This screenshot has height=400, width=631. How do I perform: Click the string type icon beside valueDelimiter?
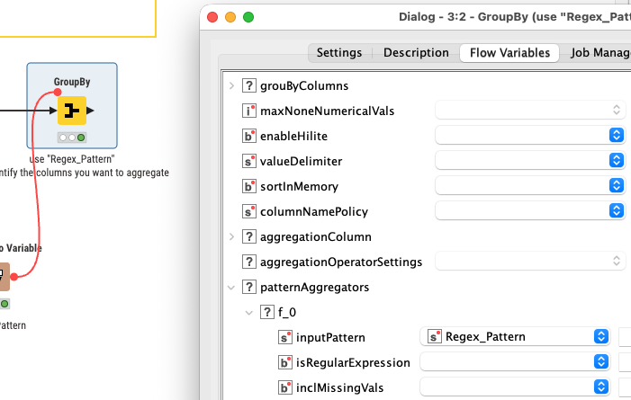[x=249, y=161]
